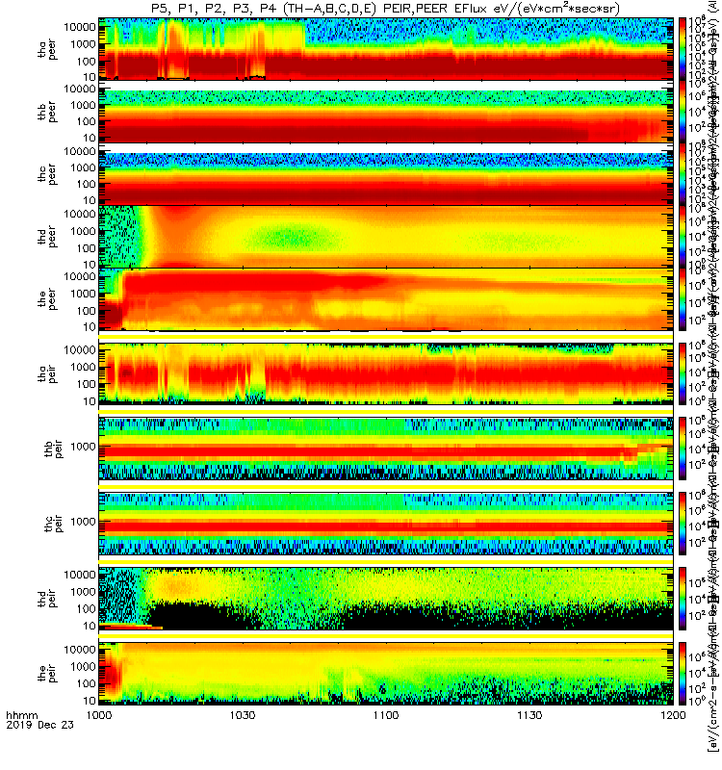Screen dimensions: 722x770
Task: Click the 1030 time axis label
Action: tap(243, 715)
